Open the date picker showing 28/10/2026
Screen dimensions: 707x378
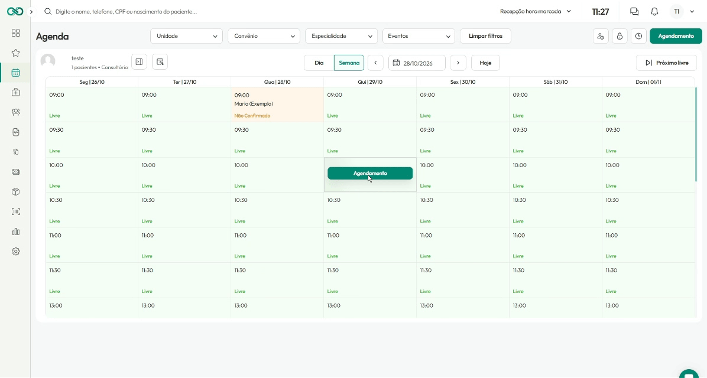(x=417, y=63)
